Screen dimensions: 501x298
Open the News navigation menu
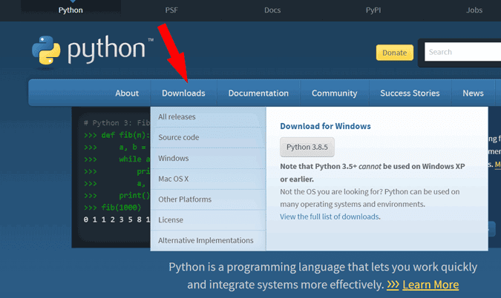pos(473,93)
